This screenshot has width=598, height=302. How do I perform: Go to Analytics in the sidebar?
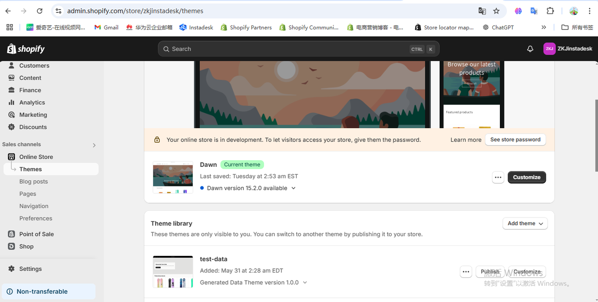tap(32, 103)
